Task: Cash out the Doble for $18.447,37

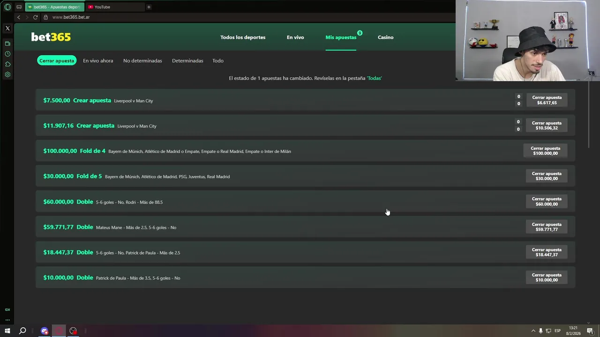Action: (x=547, y=252)
